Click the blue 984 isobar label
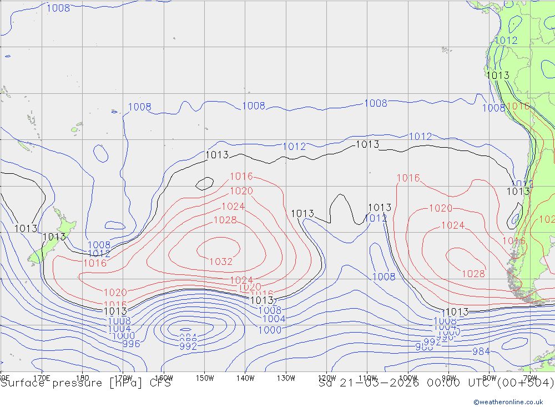The image size is (555, 407). click(481, 351)
